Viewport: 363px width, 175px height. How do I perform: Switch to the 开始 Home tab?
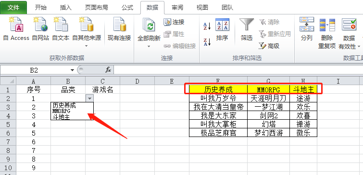(41, 7)
